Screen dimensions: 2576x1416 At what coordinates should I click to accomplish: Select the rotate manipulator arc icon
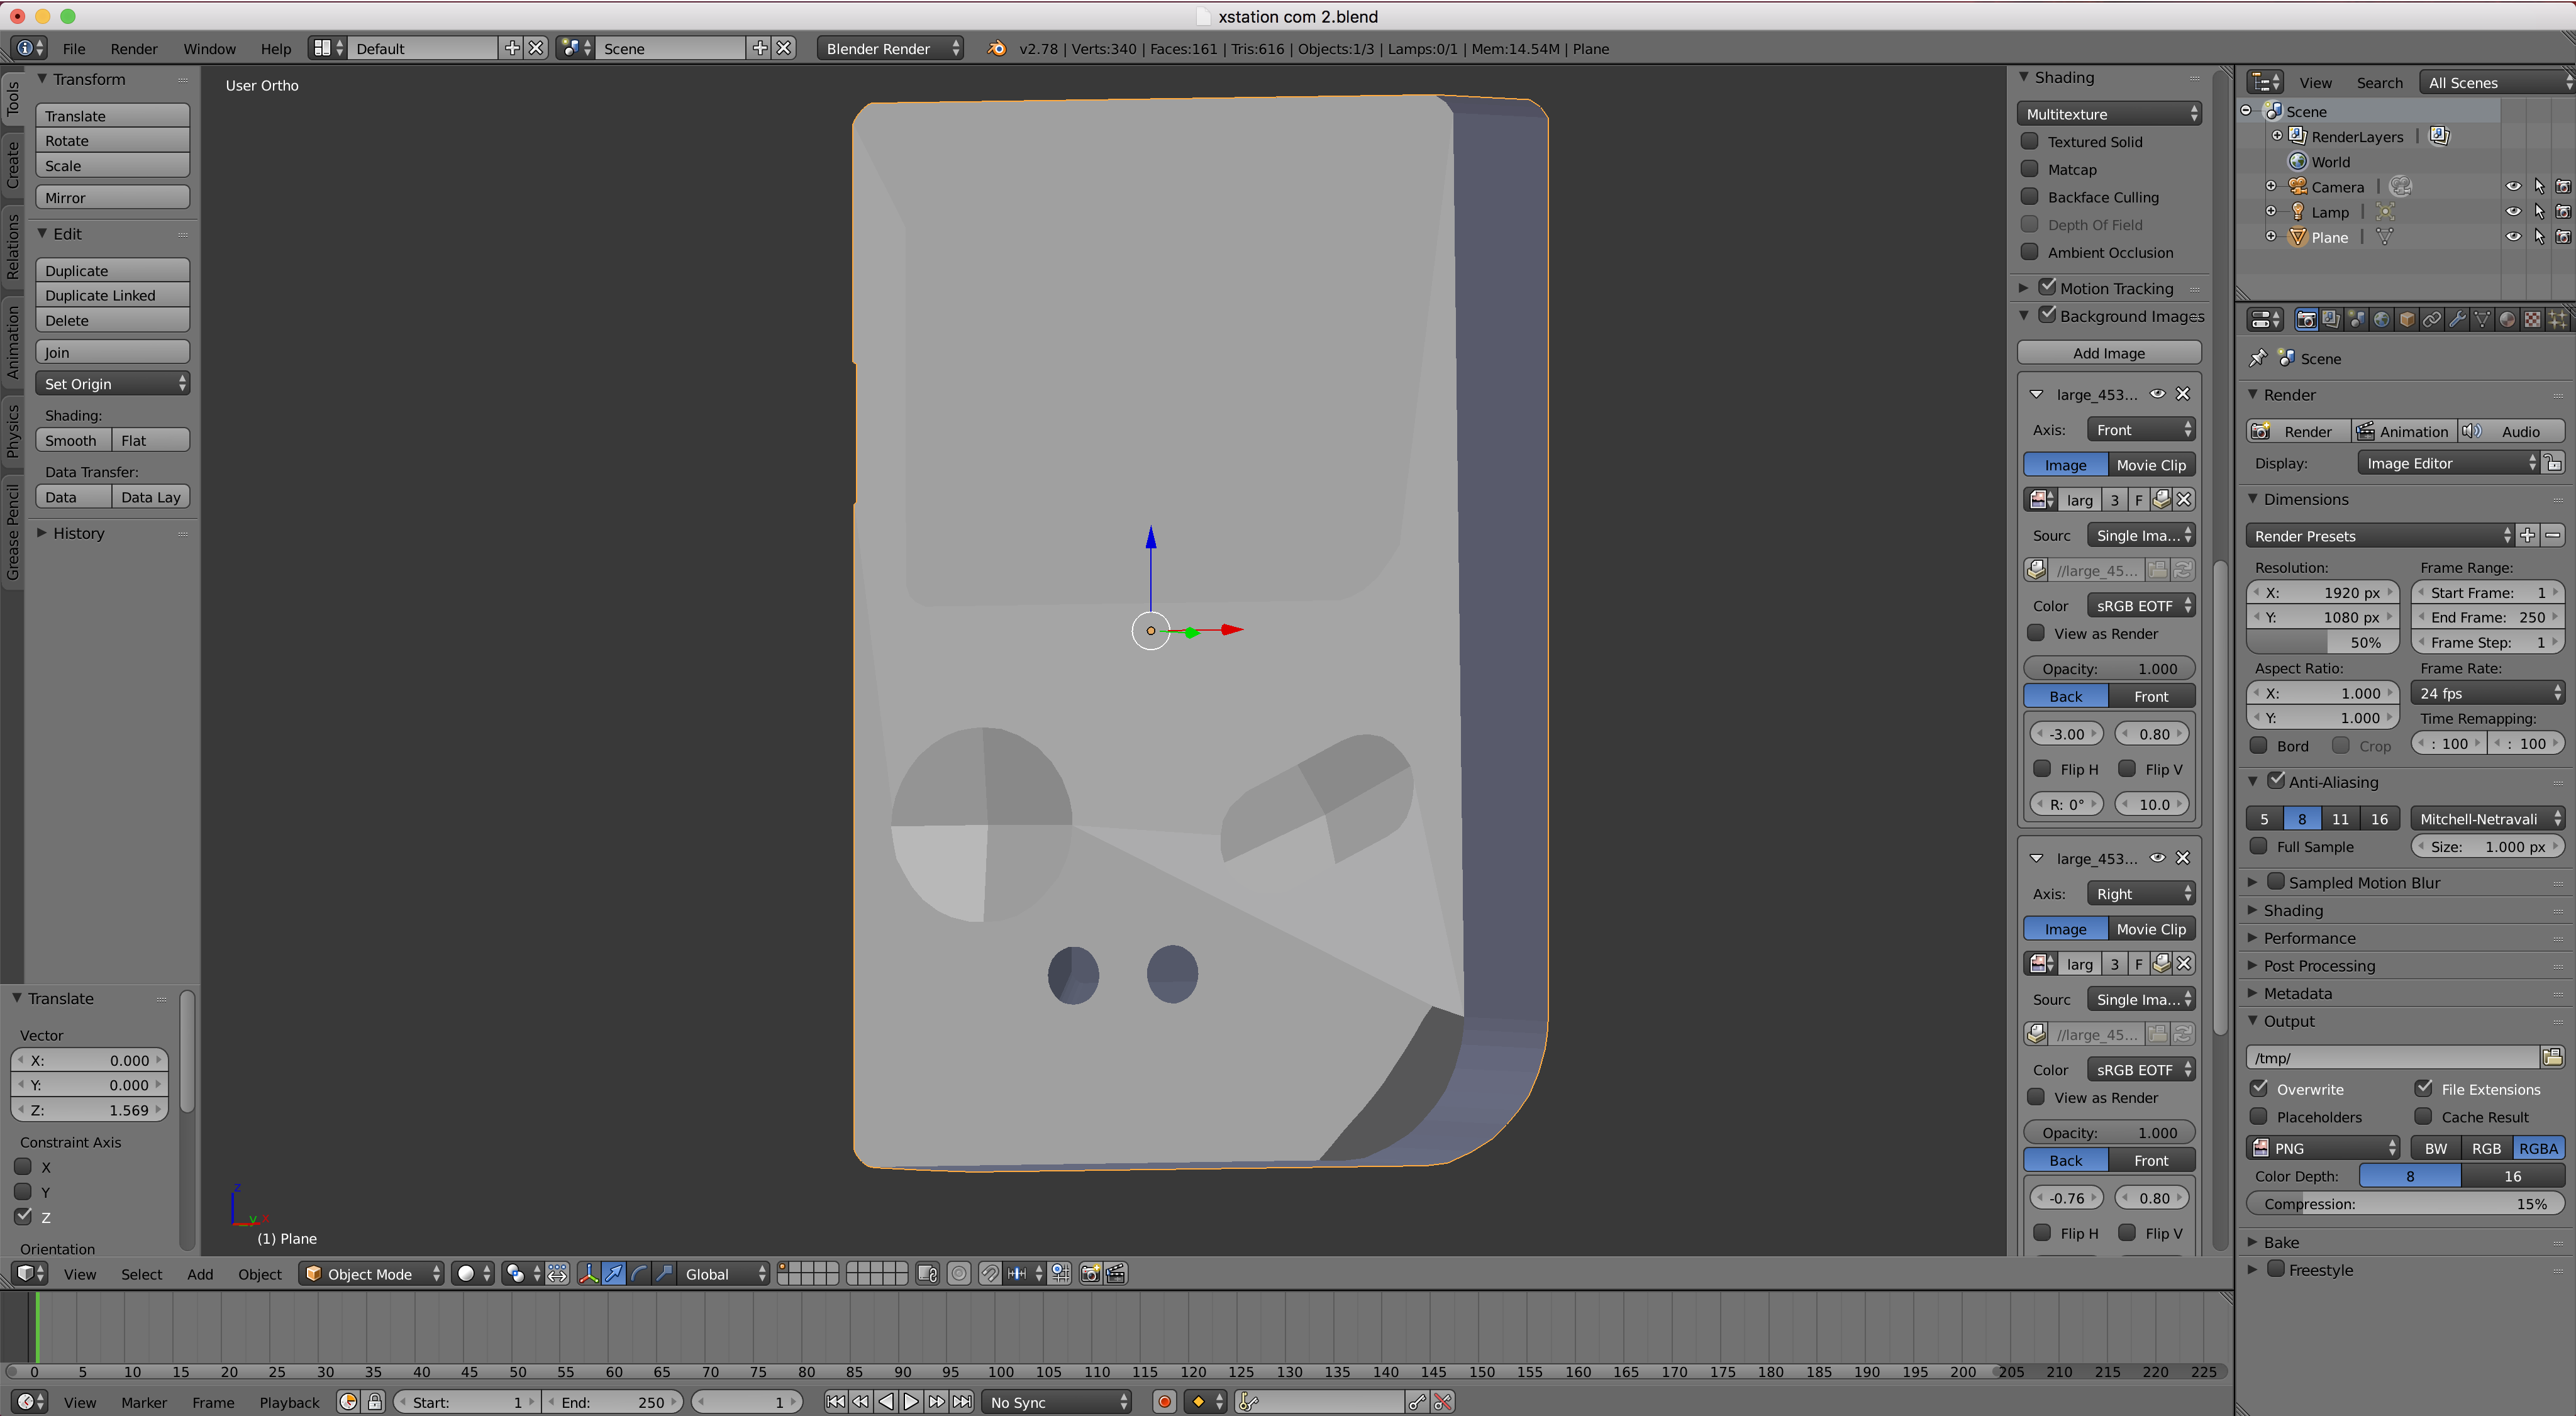639,1274
